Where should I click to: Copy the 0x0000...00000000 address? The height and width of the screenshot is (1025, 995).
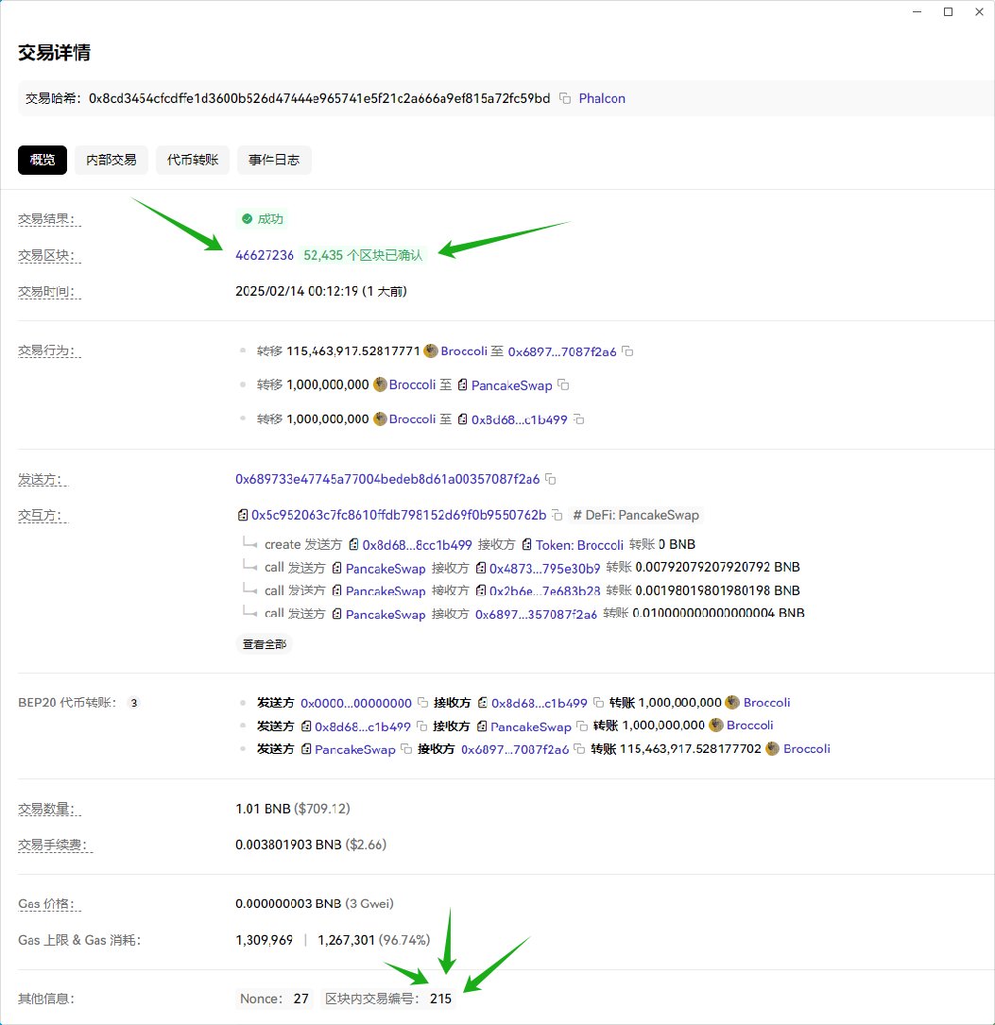(x=423, y=703)
